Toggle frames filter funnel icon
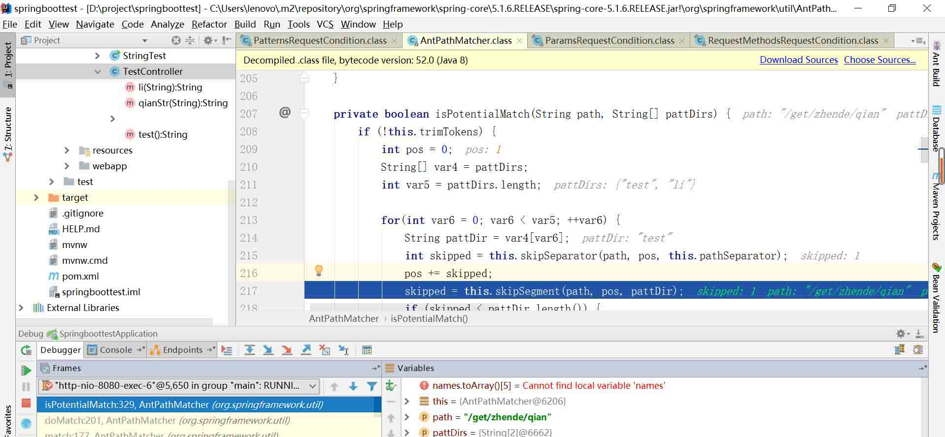 point(372,386)
